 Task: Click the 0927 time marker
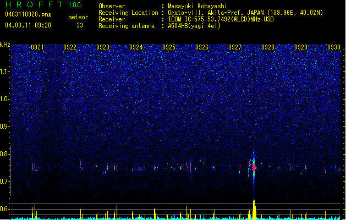point(235,47)
